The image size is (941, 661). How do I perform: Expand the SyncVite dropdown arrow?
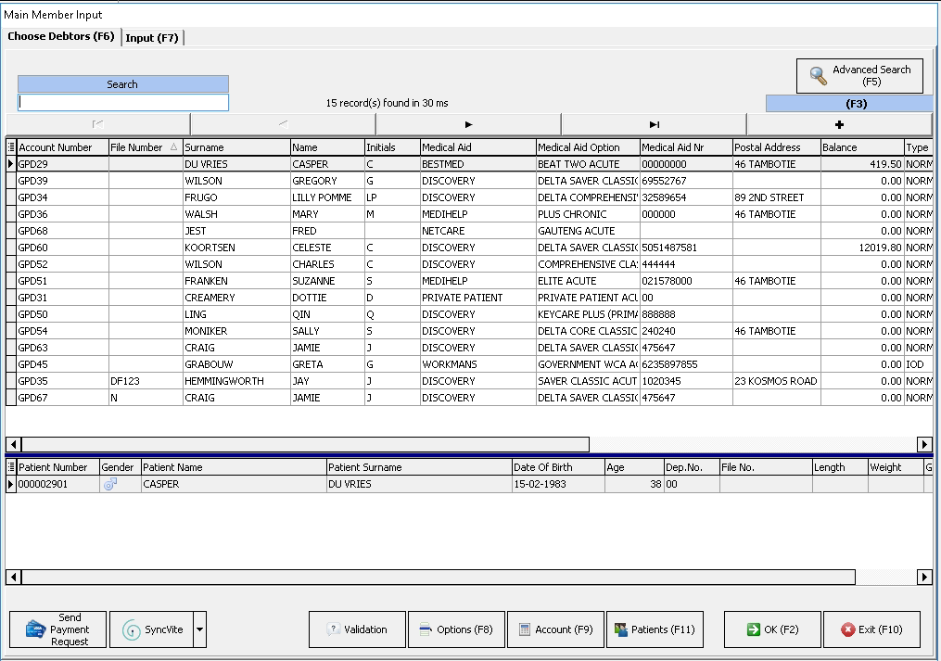coord(199,629)
